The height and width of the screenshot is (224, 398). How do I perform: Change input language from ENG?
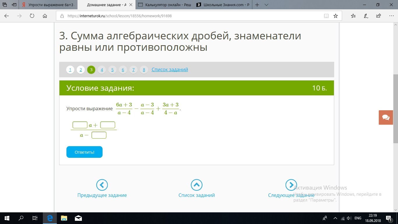(358, 218)
